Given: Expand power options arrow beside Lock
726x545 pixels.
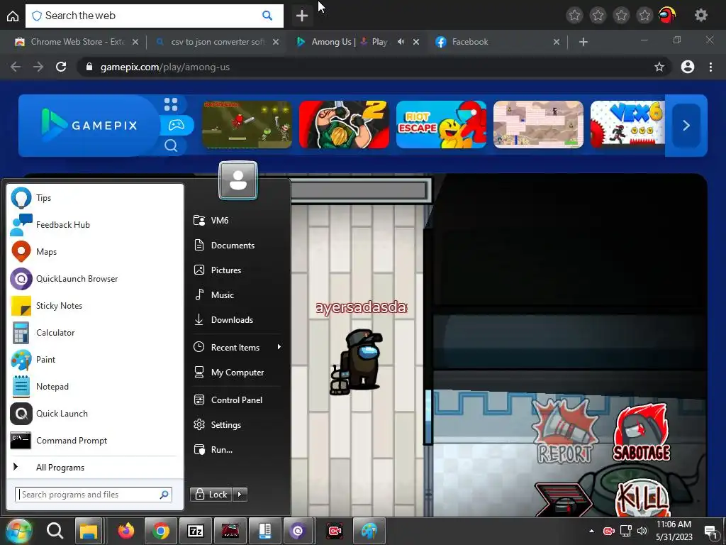Looking at the screenshot, I should point(240,495).
